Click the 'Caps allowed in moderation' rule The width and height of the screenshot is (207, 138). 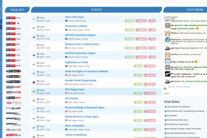pyautogui.click(x=179, y=107)
